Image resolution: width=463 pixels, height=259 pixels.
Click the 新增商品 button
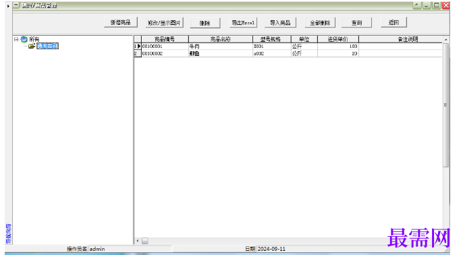click(x=120, y=22)
